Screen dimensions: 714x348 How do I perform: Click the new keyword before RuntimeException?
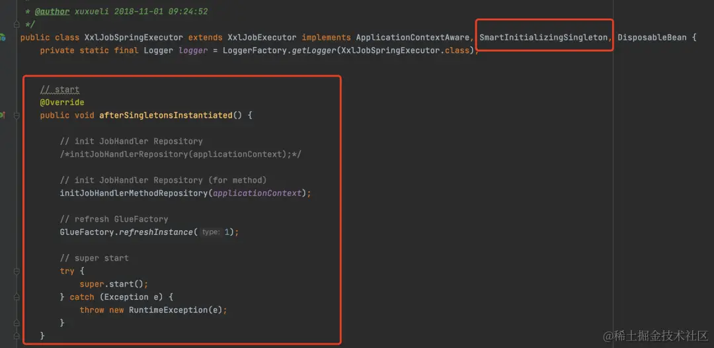coord(116,310)
